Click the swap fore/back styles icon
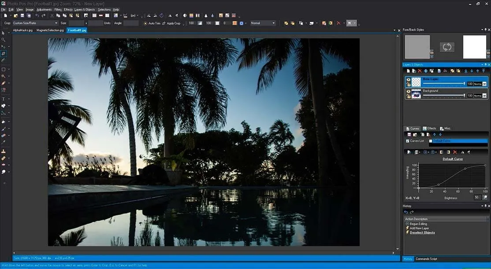 446,47
